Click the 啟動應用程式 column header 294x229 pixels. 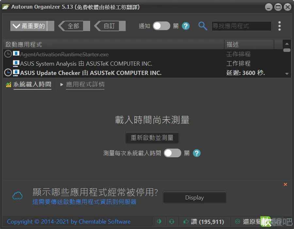click(x=114, y=44)
